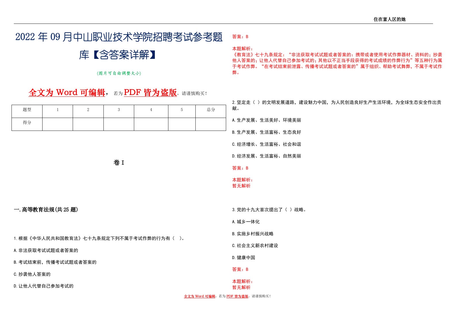Select option B.实施乡村振兴战略
This screenshot has height=322, width=456.
pyautogui.click(x=253, y=234)
